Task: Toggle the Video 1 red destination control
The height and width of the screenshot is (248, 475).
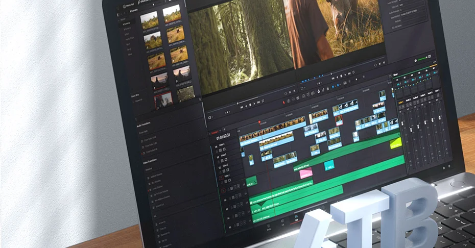Action: 222,177
